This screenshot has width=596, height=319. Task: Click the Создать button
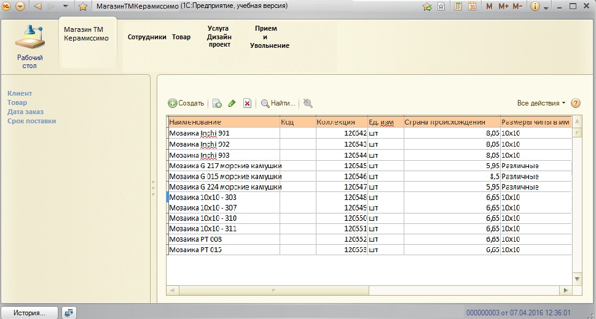pos(186,103)
